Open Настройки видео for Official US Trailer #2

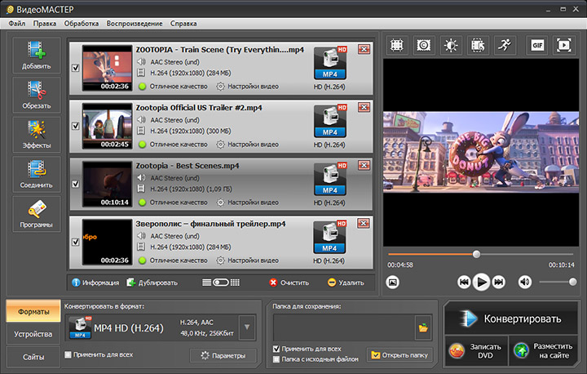[248, 145]
